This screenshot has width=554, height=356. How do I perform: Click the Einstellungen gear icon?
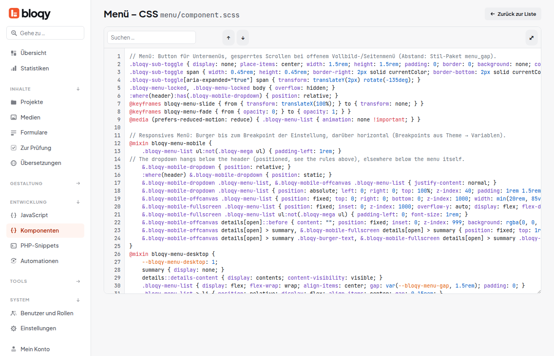tap(13, 328)
